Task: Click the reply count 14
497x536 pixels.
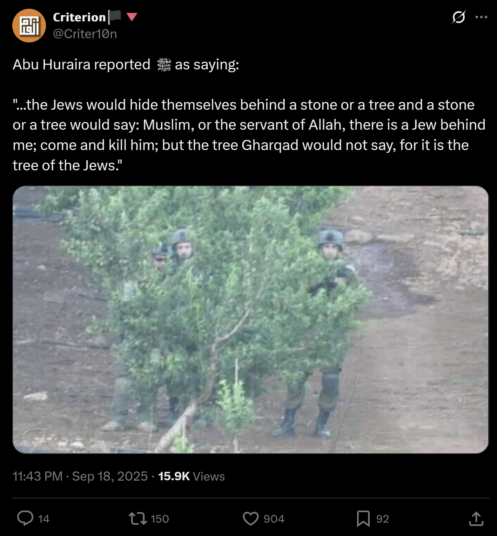Action: point(43,519)
